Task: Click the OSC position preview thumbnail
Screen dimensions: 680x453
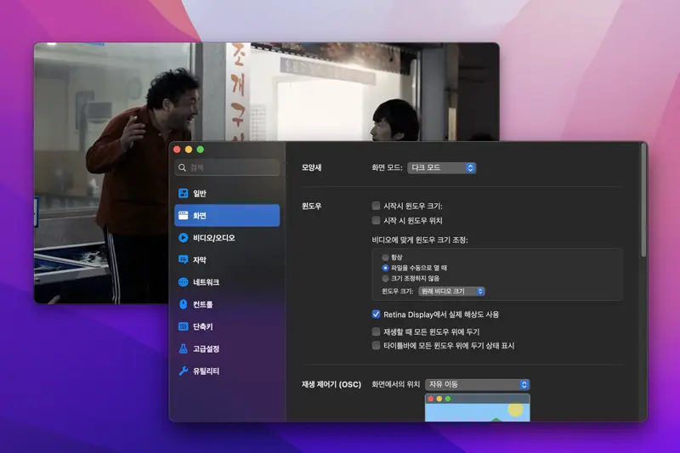Action: (x=477, y=407)
